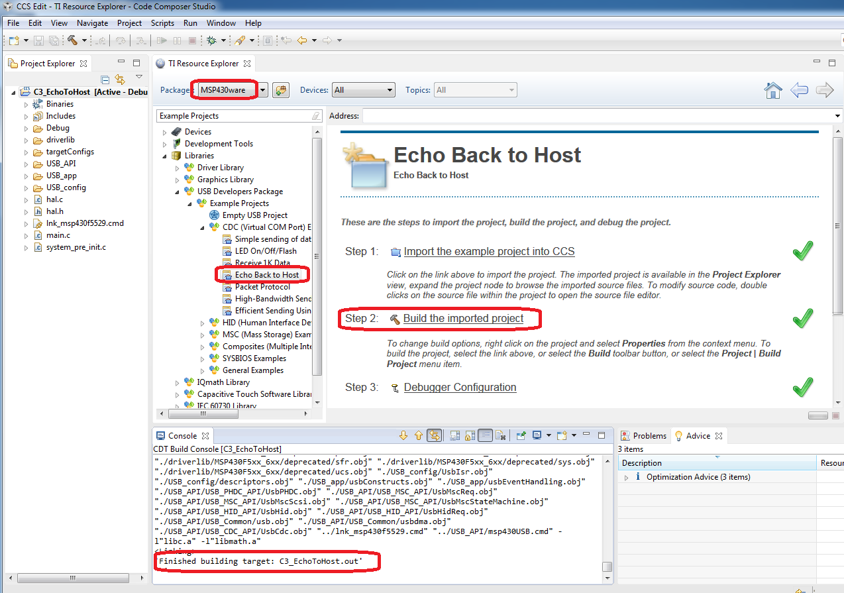Expand Development Tools tree node
Screen dimensions: 844x593
click(x=164, y=144)
